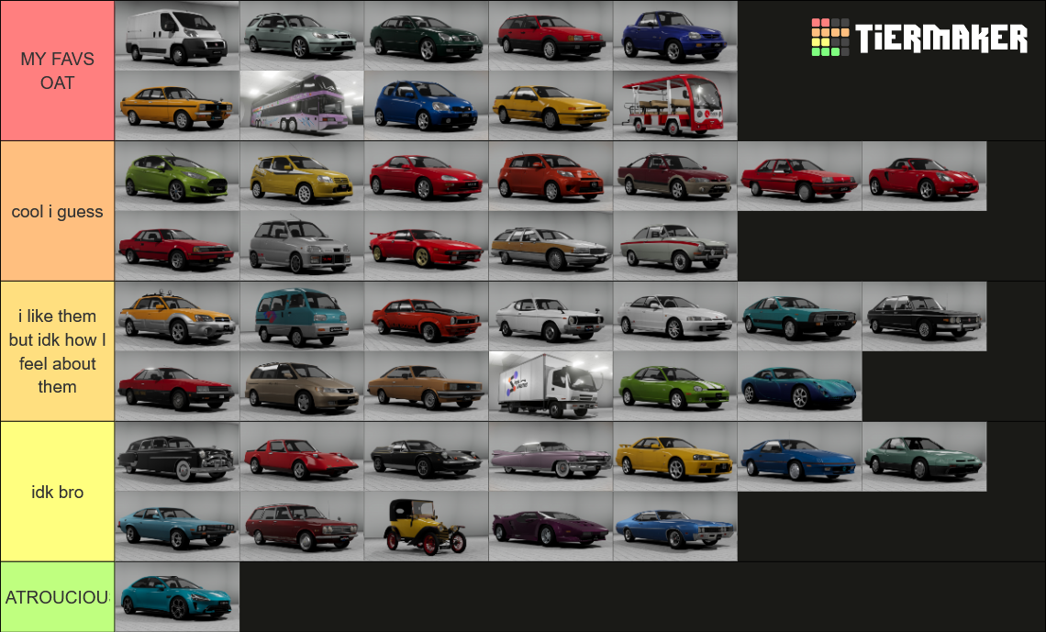Click the dark green sedan in MY FAVS
This screenshot has height=632, width=1046.
point(427,36)
